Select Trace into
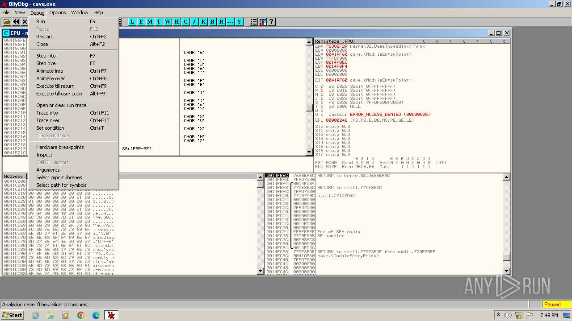Viewport: 572px width, 321px height. tap(73, 113)
